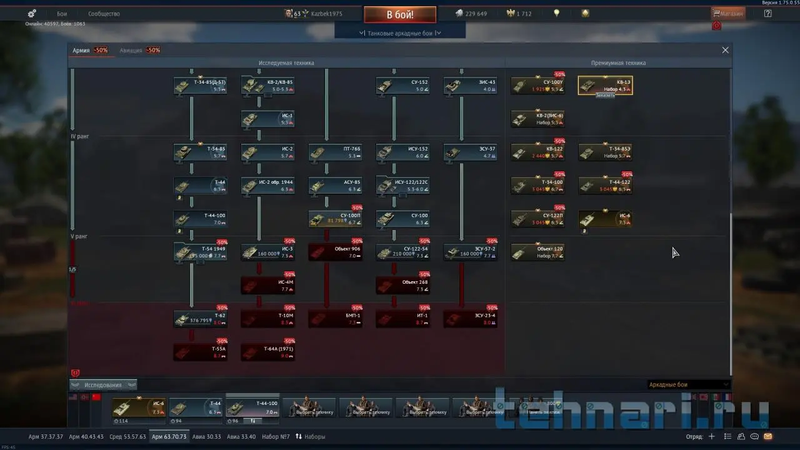
Task: Select the premium КВ-2(ЗИС-6) tank
Action: [537, 119]
